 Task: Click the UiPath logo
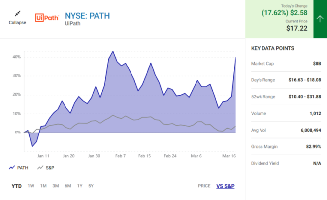click(x=47, y=18)
